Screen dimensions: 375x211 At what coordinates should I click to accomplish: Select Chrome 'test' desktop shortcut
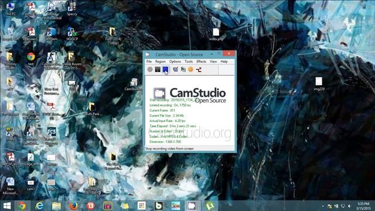coord(31,59)
